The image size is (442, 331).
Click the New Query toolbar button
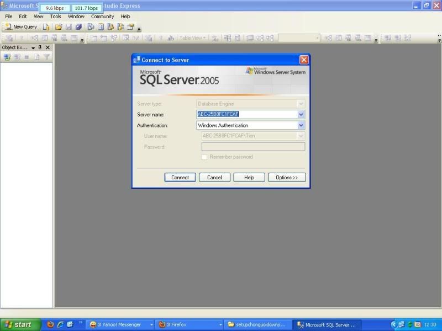[x=22, y=27]
